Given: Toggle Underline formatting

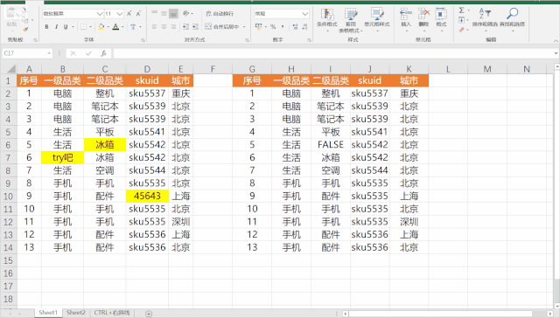Looking at the screenshot, I should click(66, 27).
